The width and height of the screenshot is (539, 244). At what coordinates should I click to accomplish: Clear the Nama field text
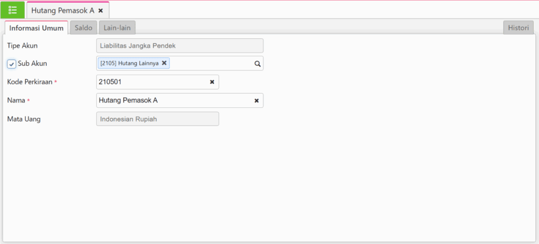[257, 100]
